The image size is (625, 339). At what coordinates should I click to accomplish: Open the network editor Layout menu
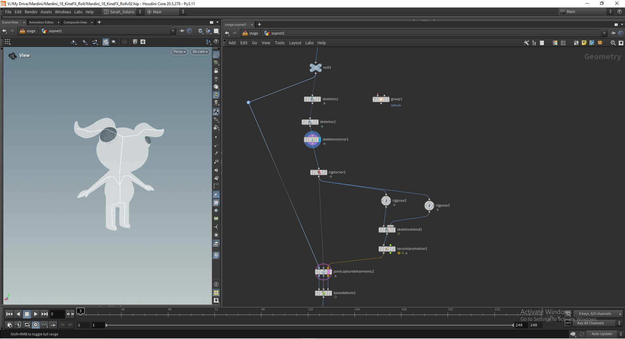coord(295,43)
